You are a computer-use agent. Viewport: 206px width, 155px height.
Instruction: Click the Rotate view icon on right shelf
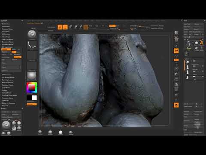click(176, 84)
